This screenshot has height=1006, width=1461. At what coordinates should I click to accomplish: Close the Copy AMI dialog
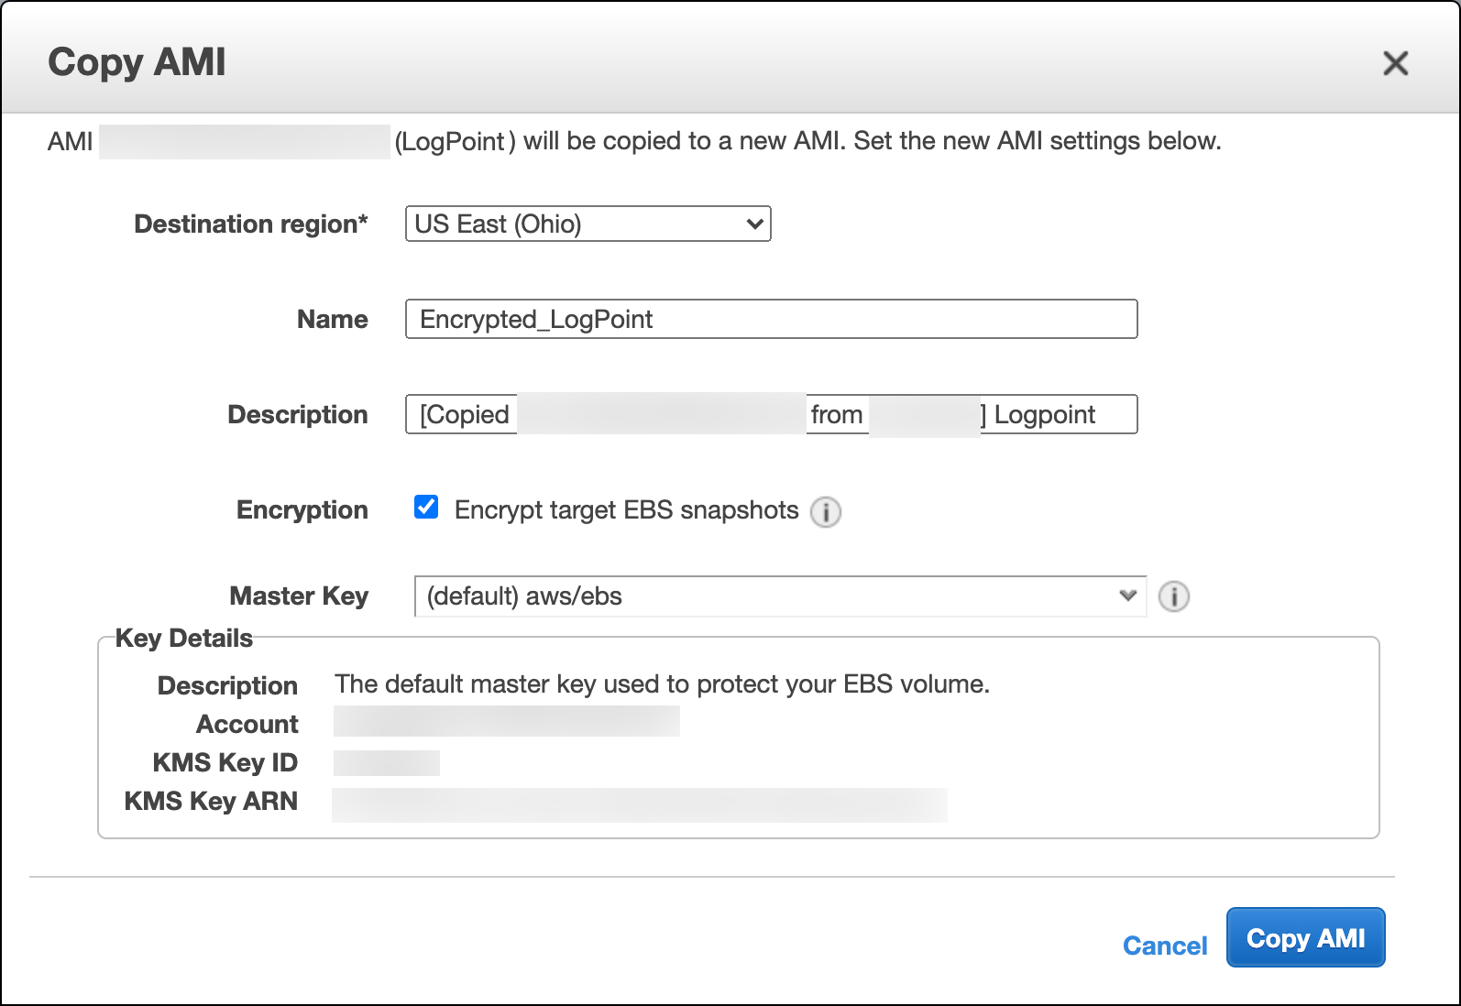1395,63
